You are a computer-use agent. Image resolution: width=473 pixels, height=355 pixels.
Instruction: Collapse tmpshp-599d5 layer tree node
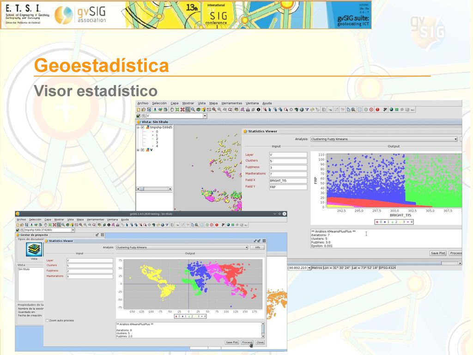138,128
